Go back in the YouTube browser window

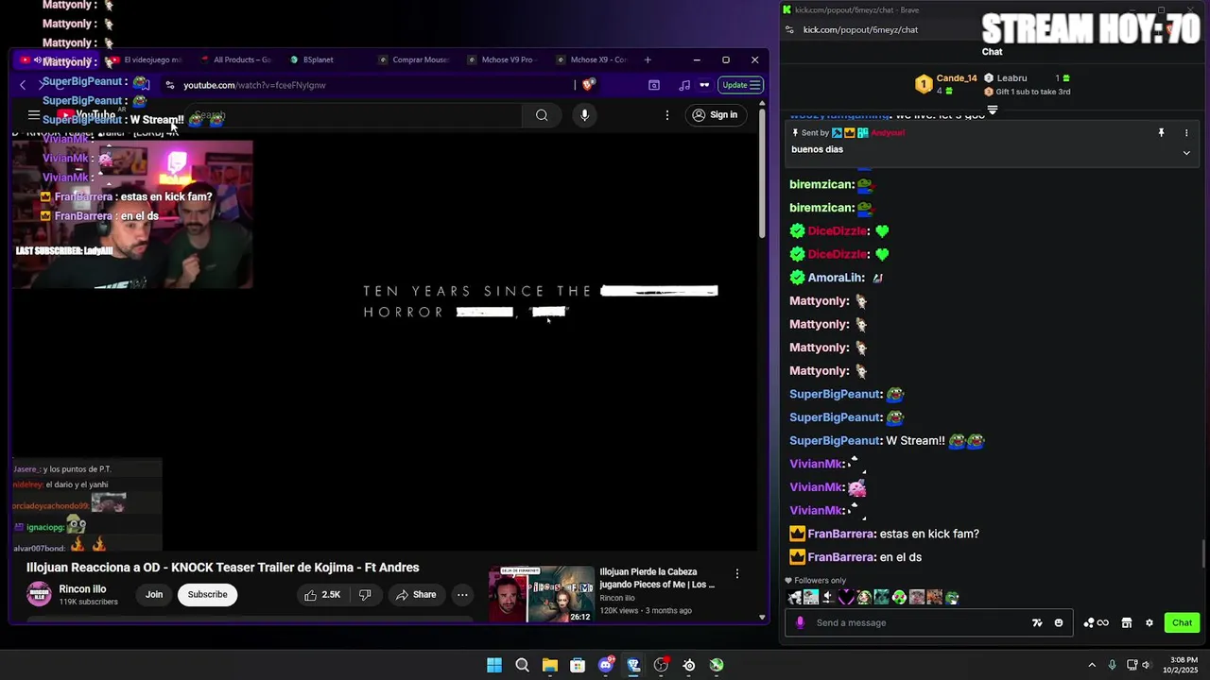(23, 85)
